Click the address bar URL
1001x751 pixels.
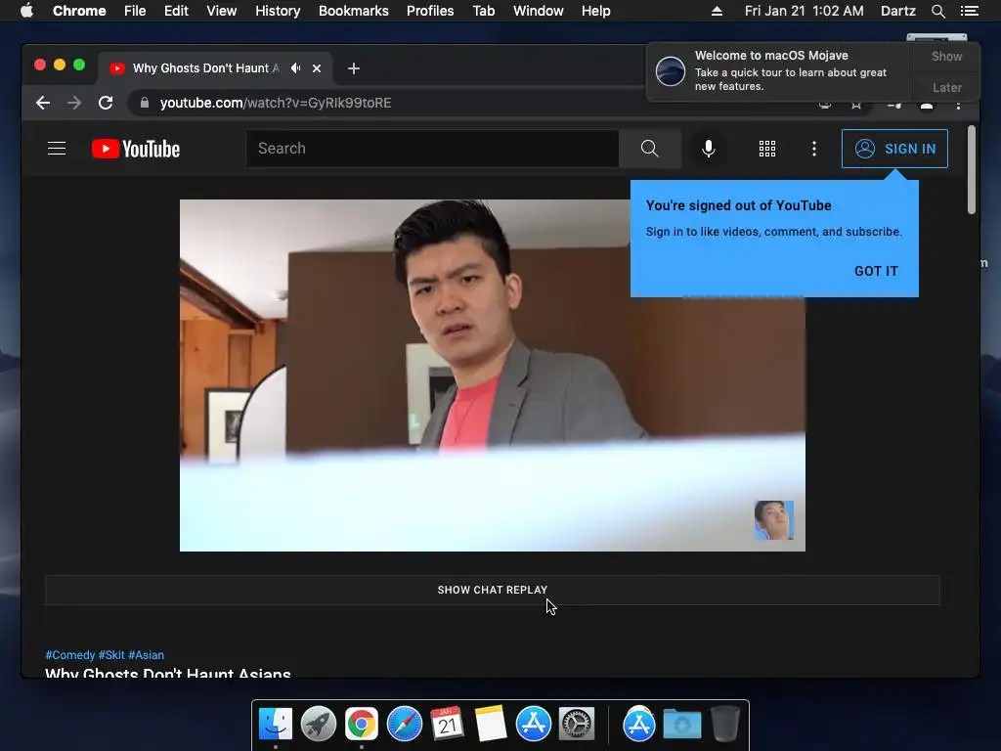point(276,103)
